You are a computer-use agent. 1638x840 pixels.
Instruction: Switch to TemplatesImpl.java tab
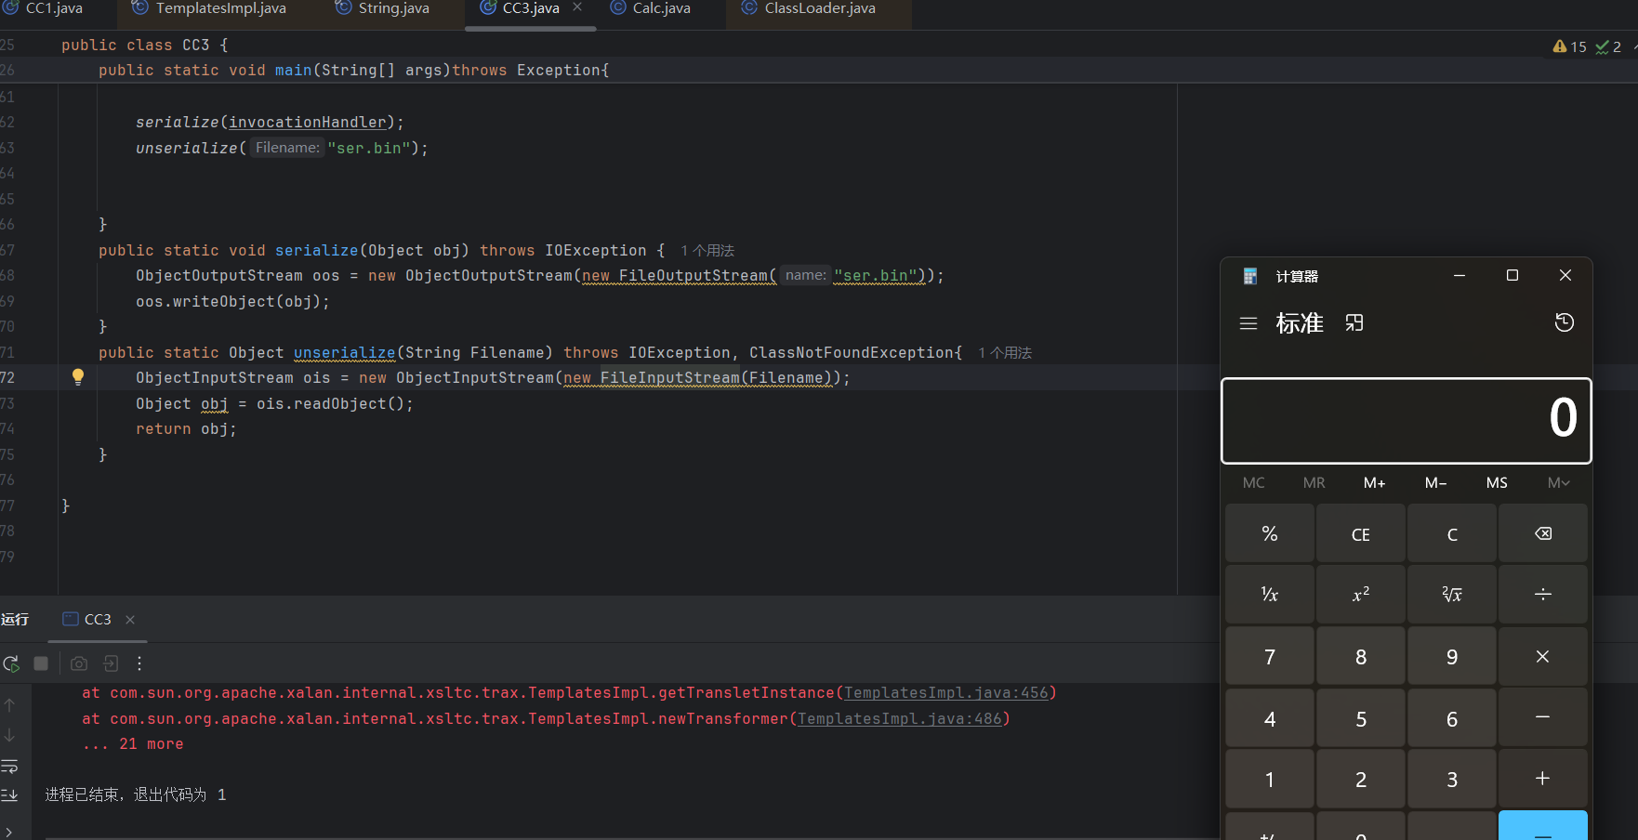coord(220,8)
